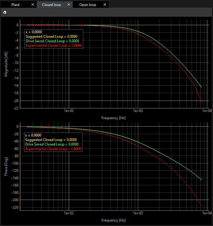The height and width of the screenshot is (226, 213).
Task: Click the eraser clear-plot icon
Action: 5,12
